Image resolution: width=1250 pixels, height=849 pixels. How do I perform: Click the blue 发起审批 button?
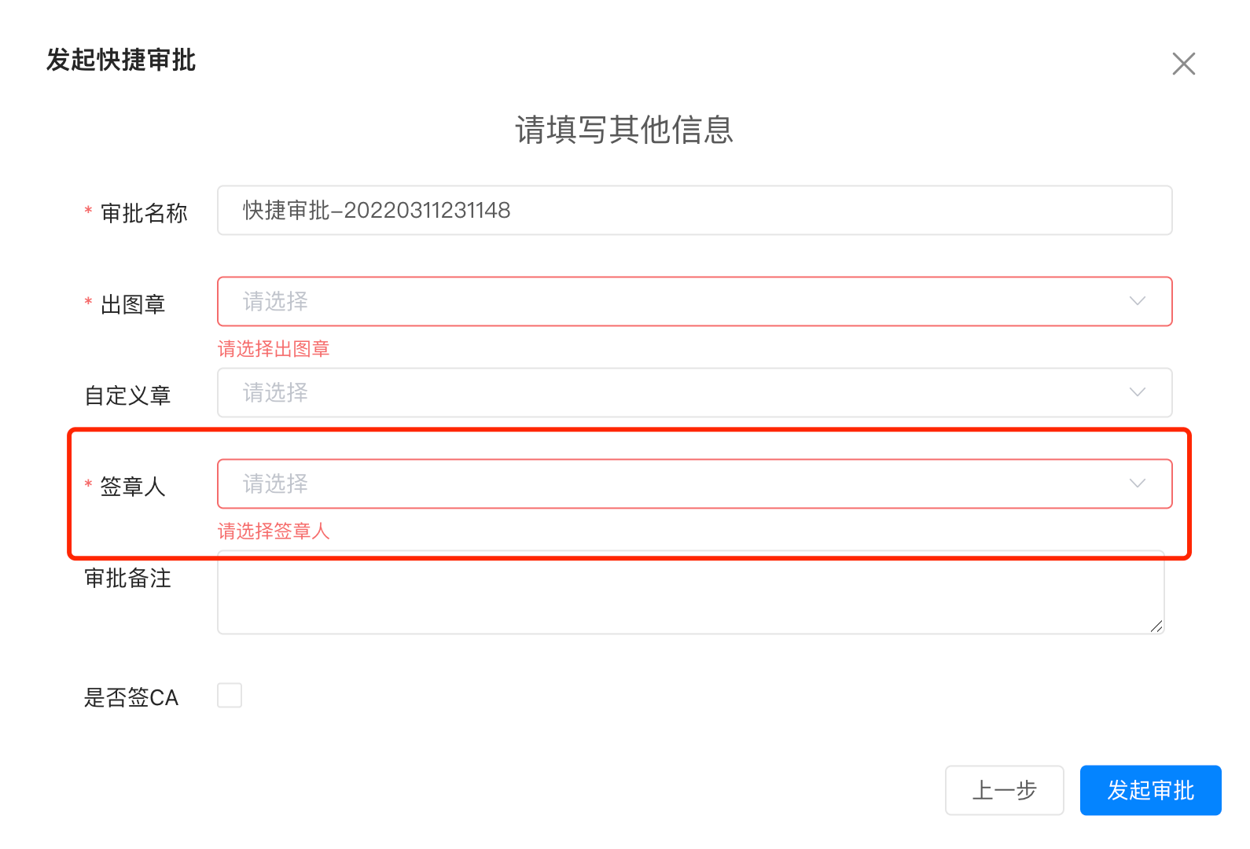click(x=1150, y=790)
